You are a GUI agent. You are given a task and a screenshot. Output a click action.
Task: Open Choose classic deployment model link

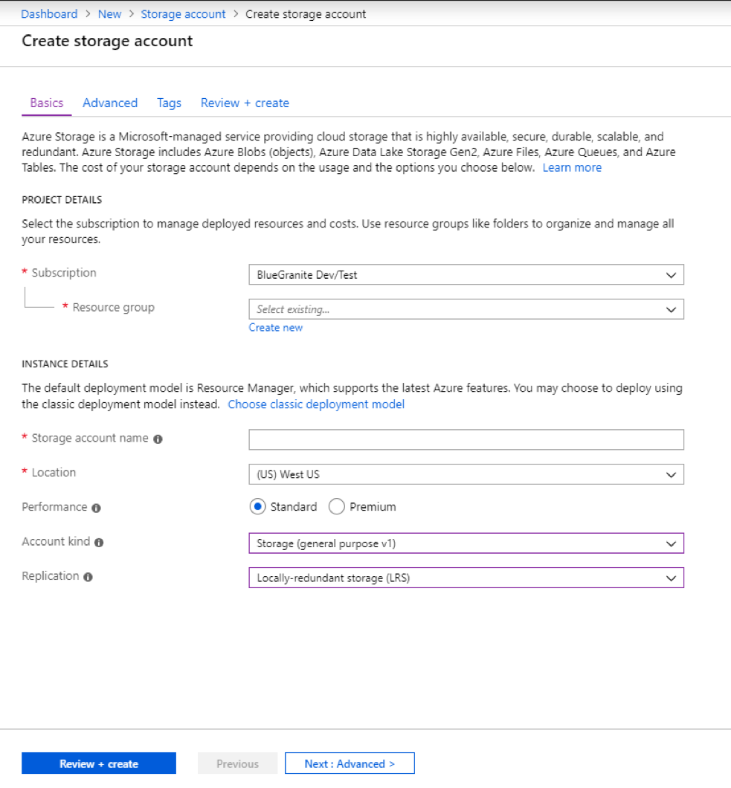tap(316, 404)
